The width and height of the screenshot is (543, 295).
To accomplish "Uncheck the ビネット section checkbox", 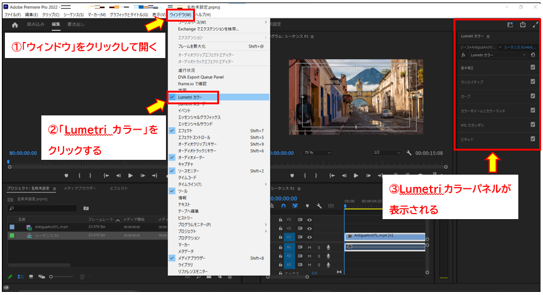I will (533, 138).
